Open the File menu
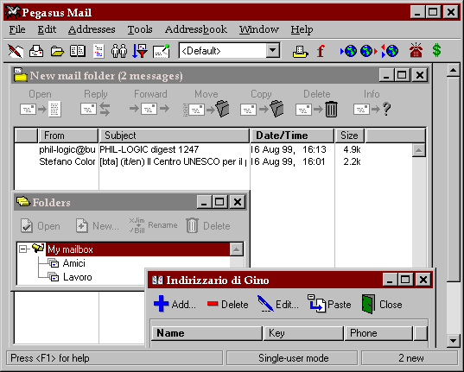The width and height of the screenshot is (464, 372). [17, 29]
